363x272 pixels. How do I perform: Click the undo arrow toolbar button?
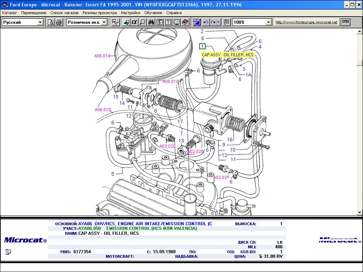[x=206, y=22]
